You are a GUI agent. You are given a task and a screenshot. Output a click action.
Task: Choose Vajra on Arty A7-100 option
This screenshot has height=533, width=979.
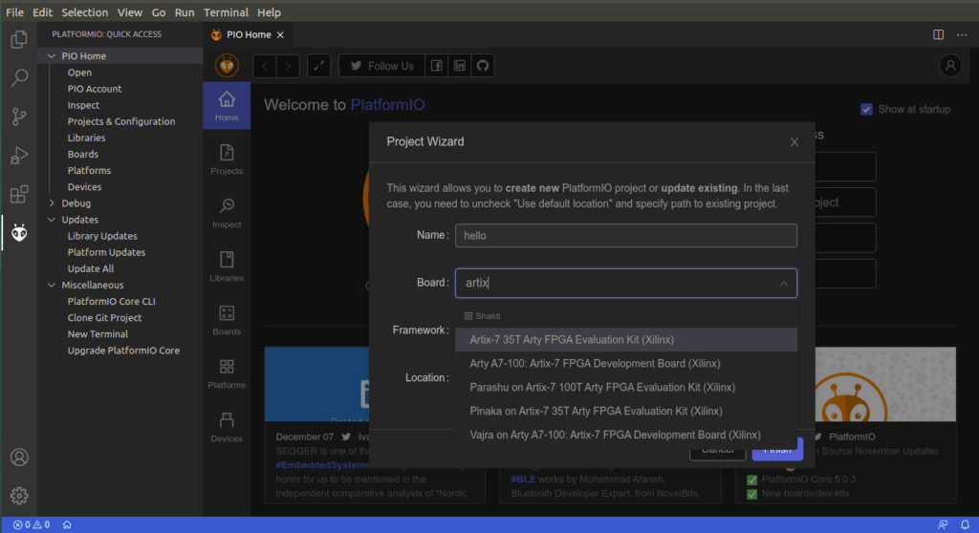[626, 435]
